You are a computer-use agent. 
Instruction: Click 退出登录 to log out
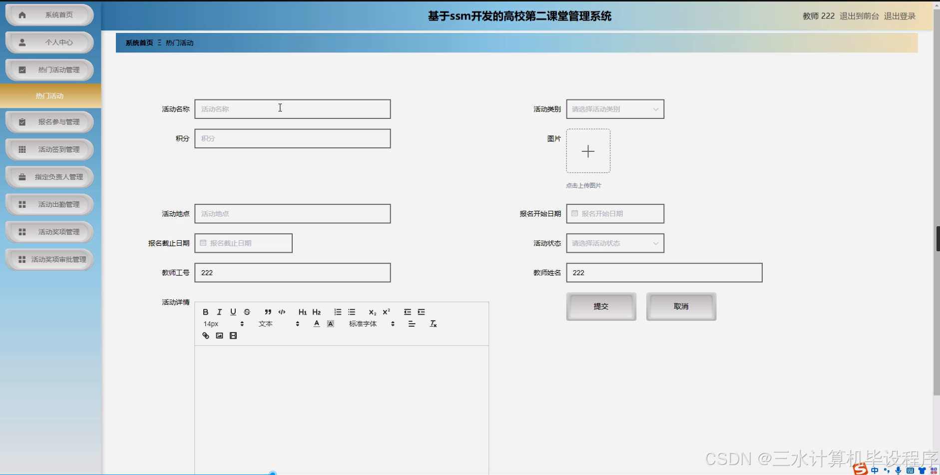pyautogui.click(x=899, y=15)
